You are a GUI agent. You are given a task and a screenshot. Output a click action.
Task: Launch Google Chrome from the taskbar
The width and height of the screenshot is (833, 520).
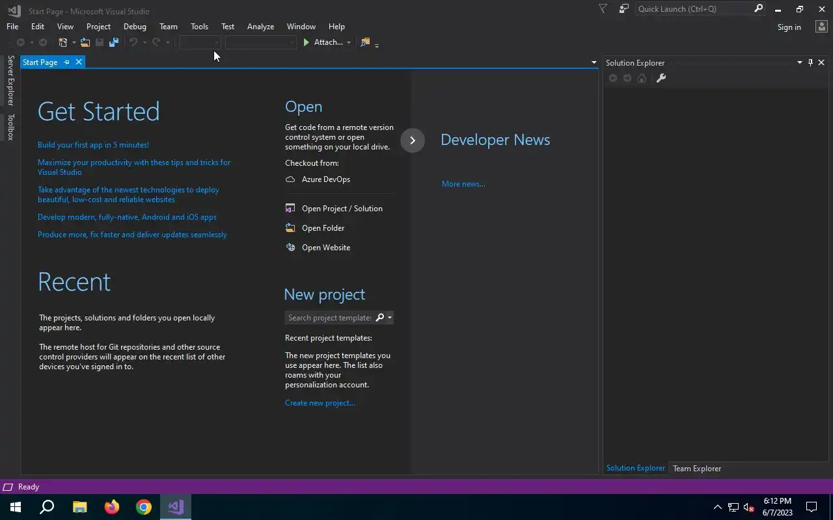pyautogui.click(x=144, y=506)
